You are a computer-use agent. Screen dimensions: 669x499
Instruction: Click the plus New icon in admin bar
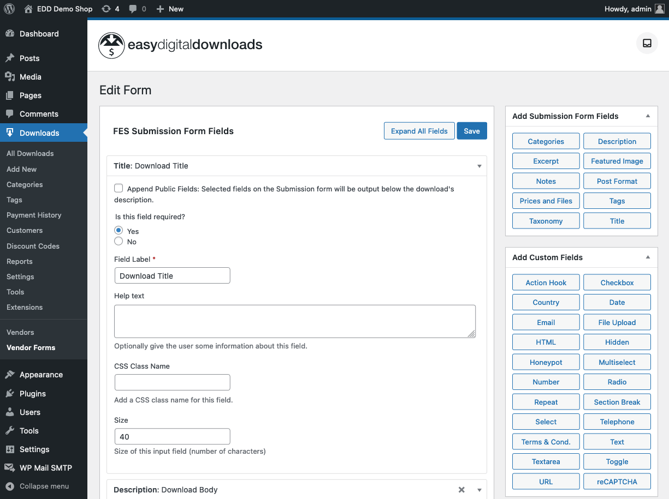coord(160,9)
